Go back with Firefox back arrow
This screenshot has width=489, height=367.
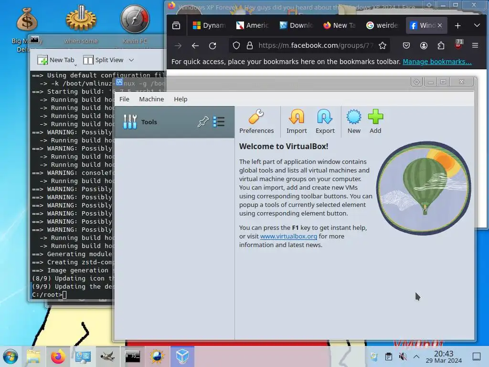click(195, 46)
